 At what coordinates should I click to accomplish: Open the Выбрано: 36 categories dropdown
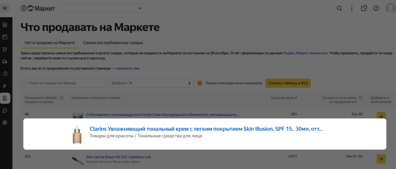pyautogui.click(x=151, y=83)
